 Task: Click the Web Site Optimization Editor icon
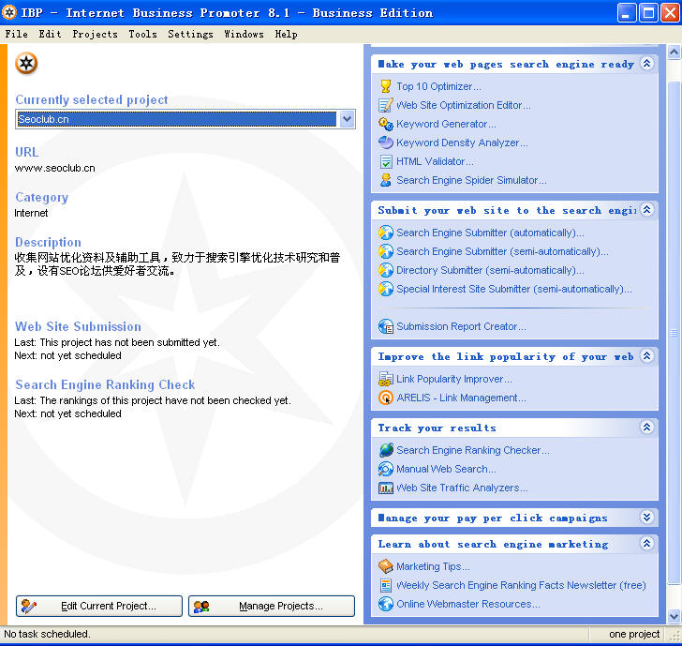(x=385, y=105)
